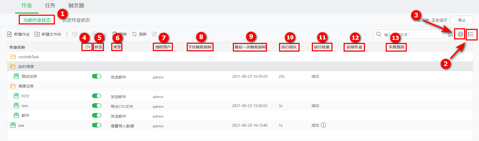The image size is (479, 141).
Task: Collapse the 定时调度 folder
Action: [13, 67]
